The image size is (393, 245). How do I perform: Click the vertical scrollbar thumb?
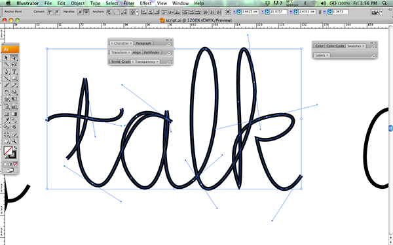click(390, 128)
